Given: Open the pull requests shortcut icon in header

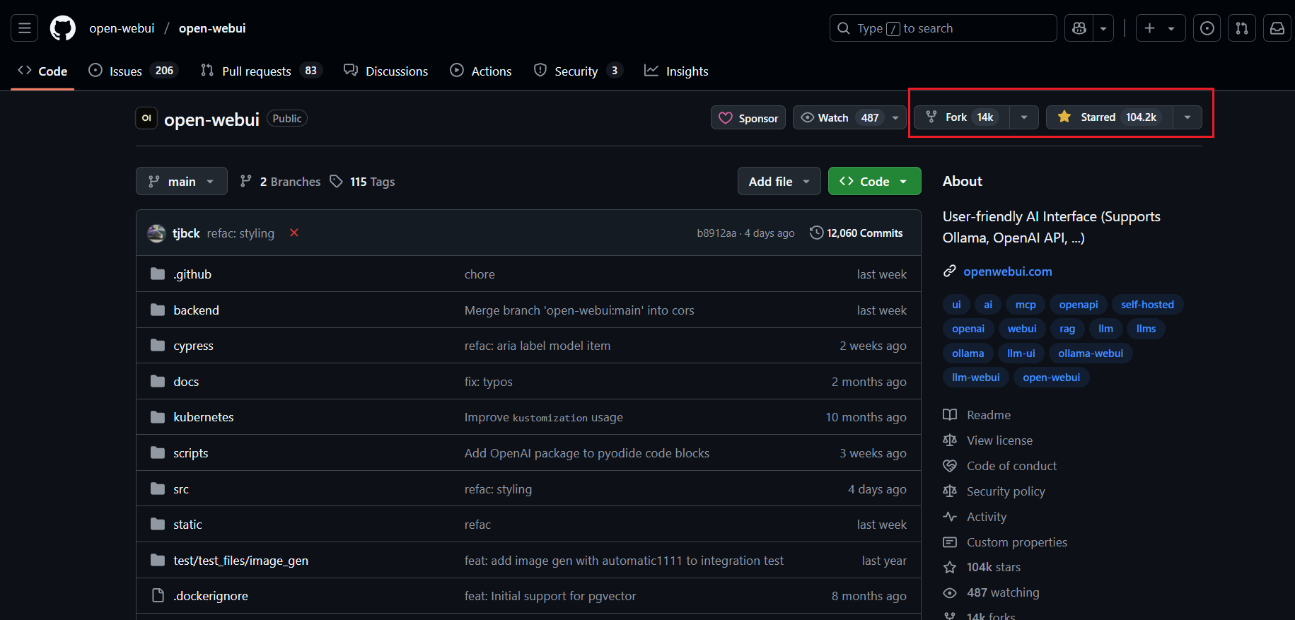Looking at the screenshot, I should pos(1242,28).
